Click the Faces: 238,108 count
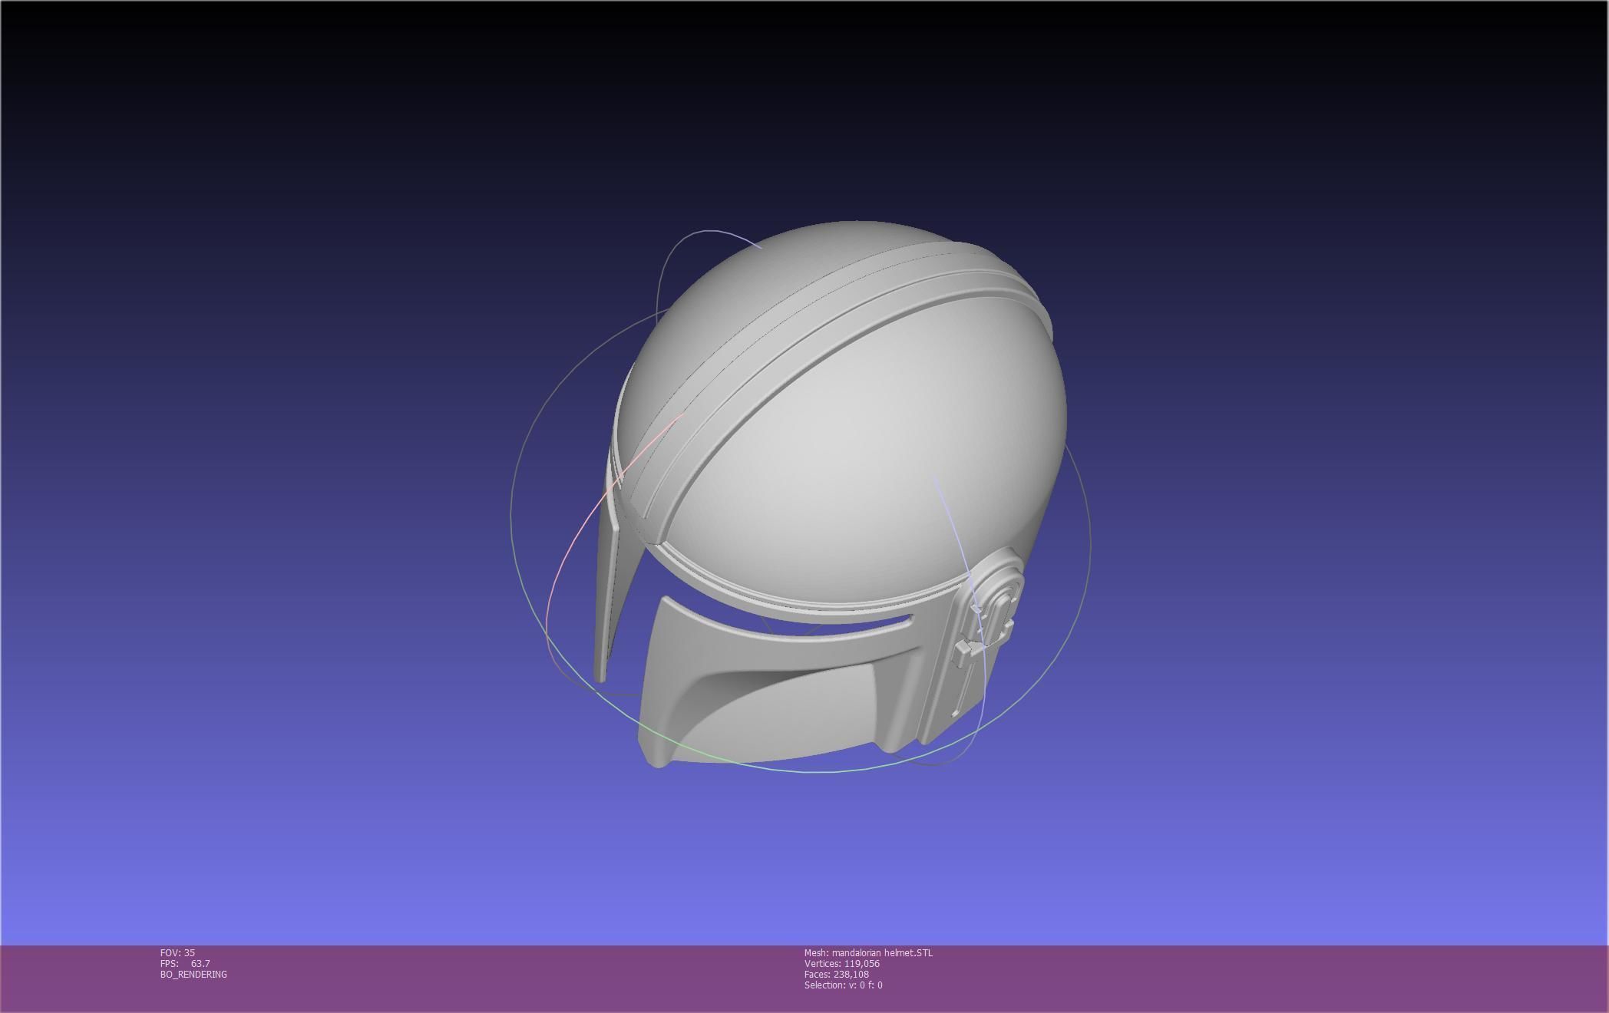The image size is (1609, 1013). click(x=837, y=974)
